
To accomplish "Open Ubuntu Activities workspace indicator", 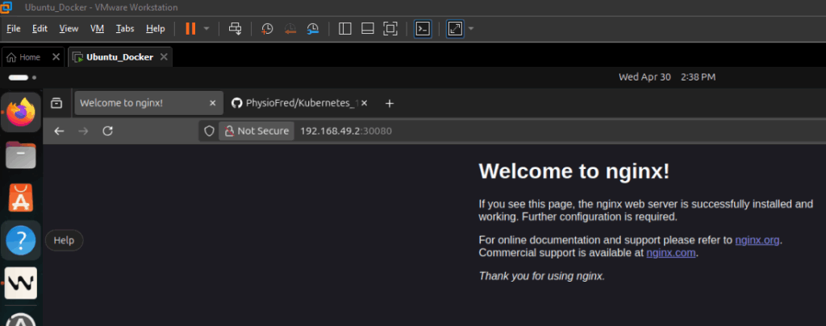I will pyautogui.click(x=22, y=77).
